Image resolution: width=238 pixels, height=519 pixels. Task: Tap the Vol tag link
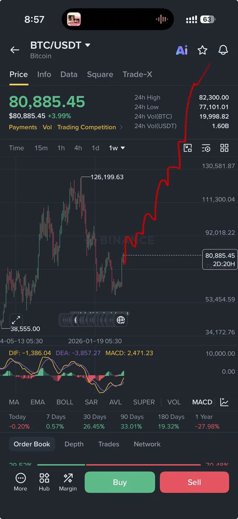(x=47, y=127)
